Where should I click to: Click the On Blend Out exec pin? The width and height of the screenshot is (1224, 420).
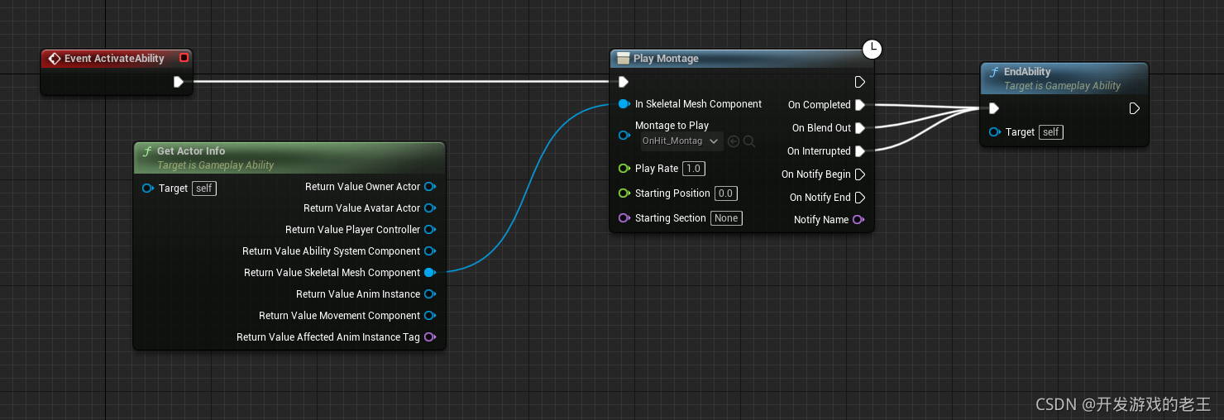860,128
